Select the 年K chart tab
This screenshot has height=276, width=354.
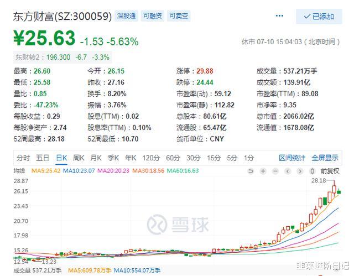(x=131, y=158)
